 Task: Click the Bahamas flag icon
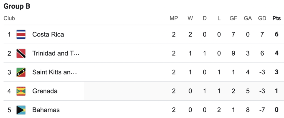[x=21, y=110]
